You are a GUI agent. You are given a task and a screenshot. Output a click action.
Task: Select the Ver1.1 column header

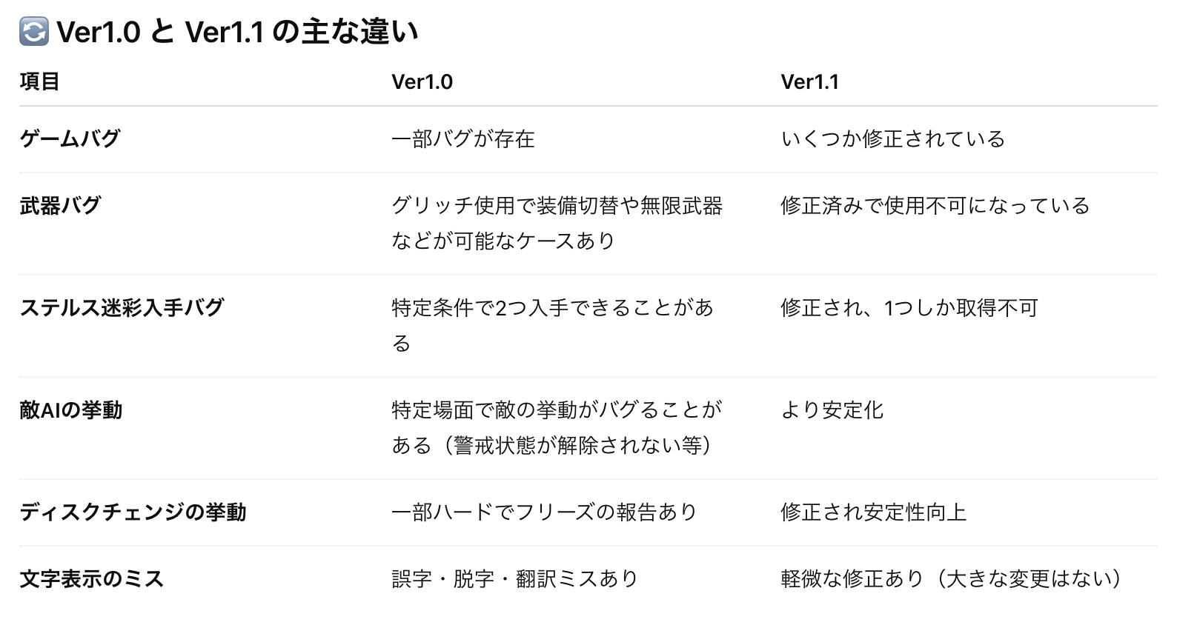(809, 81)
